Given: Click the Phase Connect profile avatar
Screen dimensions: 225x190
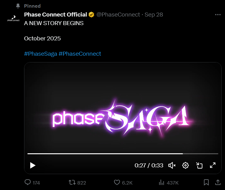Looking at the screenshot, I should coord(13,19).
